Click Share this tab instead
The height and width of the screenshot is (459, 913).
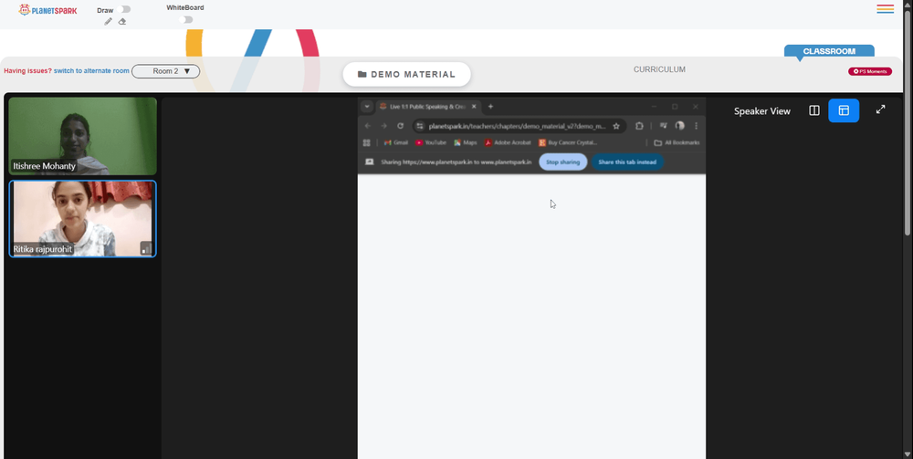(628, 162)
